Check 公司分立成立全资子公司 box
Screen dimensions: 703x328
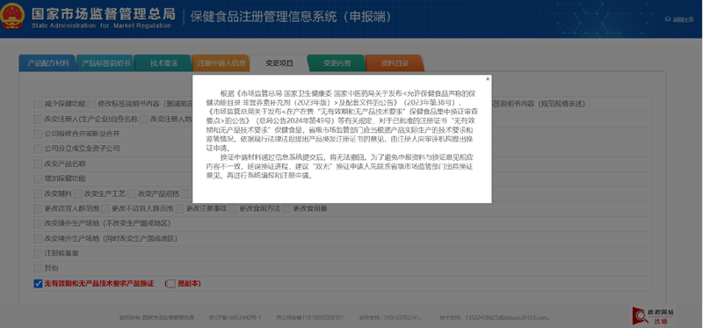38,149
